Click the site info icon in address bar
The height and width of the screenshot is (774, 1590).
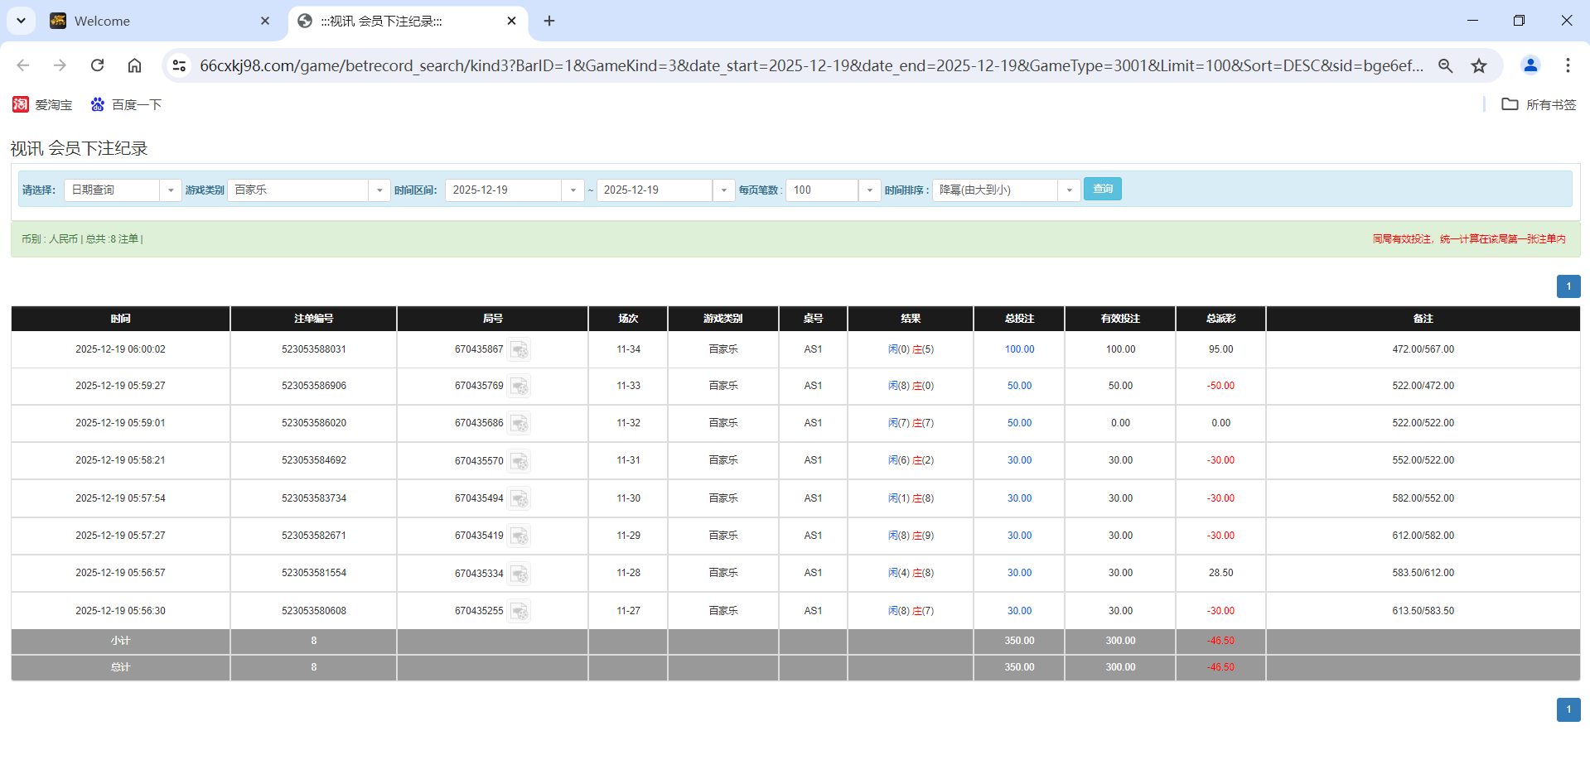(x=179, y=65)
